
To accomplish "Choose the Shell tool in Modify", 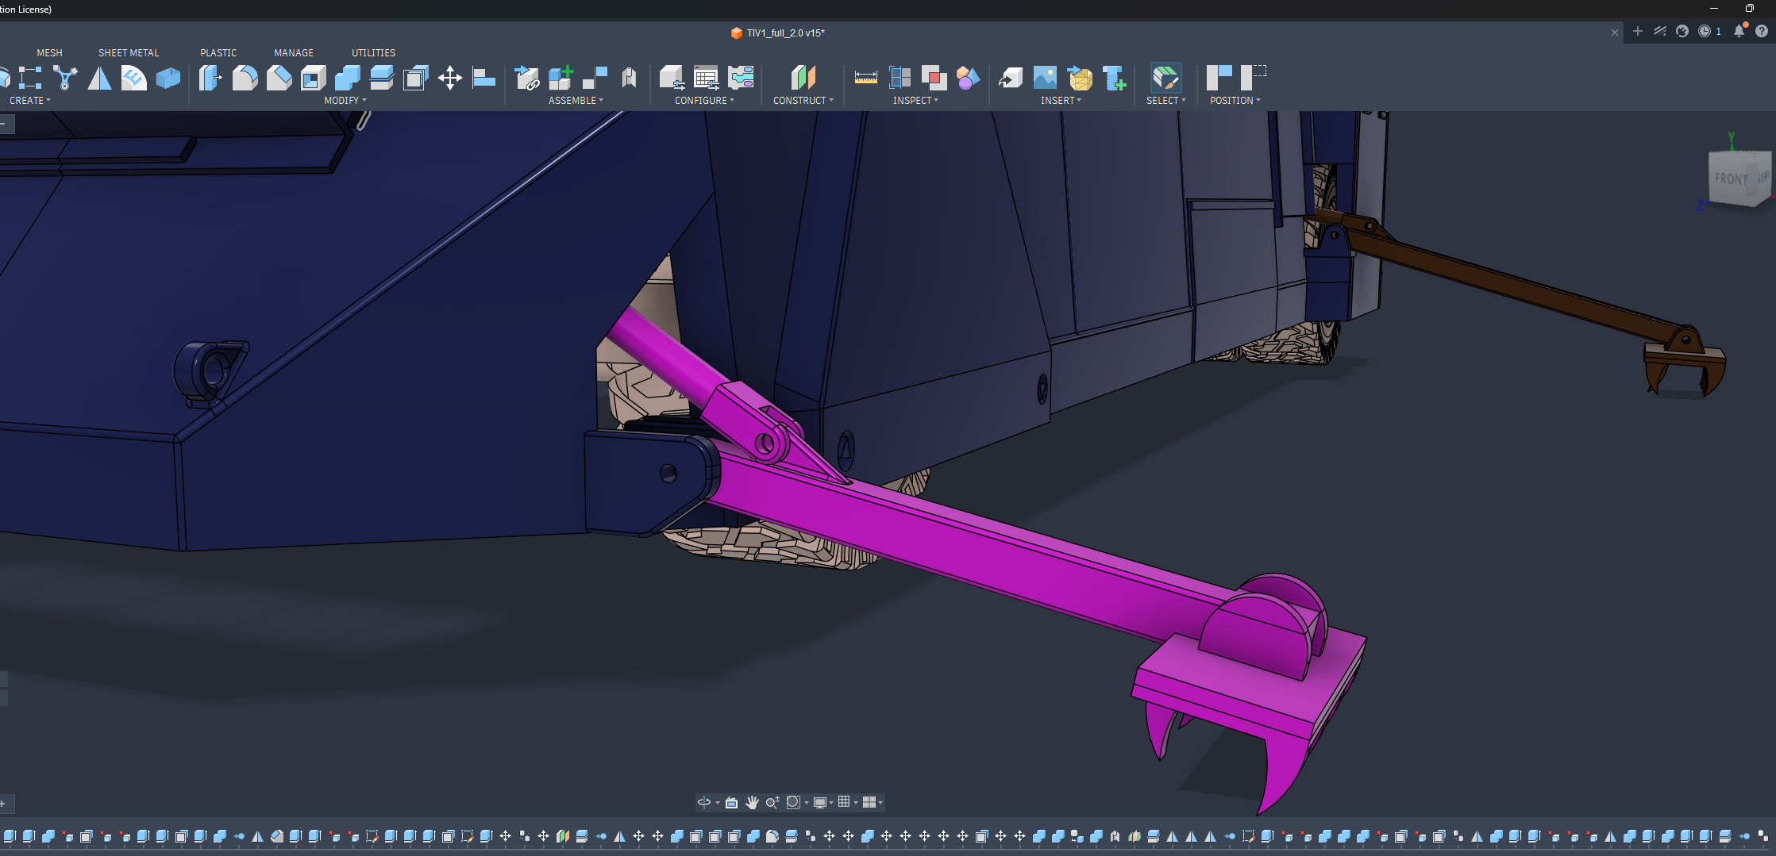I will click(x=314, y=78).
